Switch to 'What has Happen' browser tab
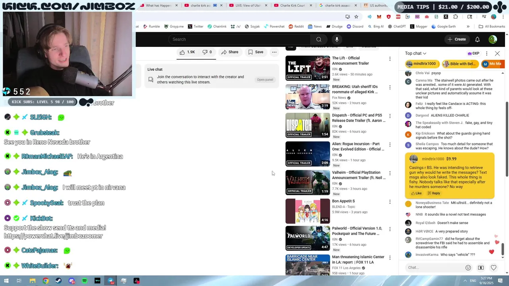This screenshot has height=286, width=509. pyautogui.click(x=159, y=6)
